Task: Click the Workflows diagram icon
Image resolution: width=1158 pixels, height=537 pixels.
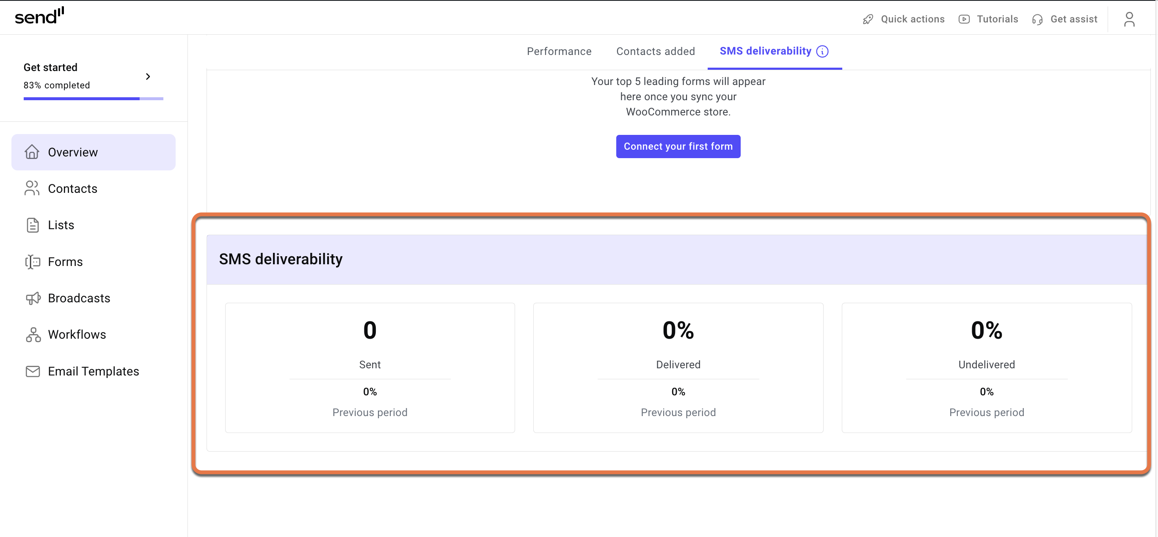Action: pyautogui.click(x=33, y=334)
